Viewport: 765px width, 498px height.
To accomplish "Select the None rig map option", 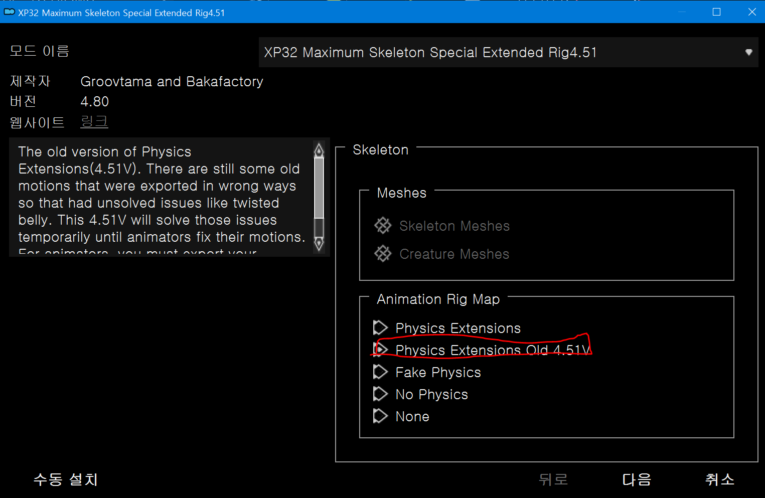I will tap(412, 416).
